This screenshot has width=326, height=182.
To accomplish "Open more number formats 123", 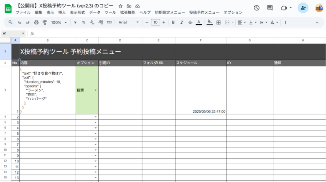I will point(109,23).
